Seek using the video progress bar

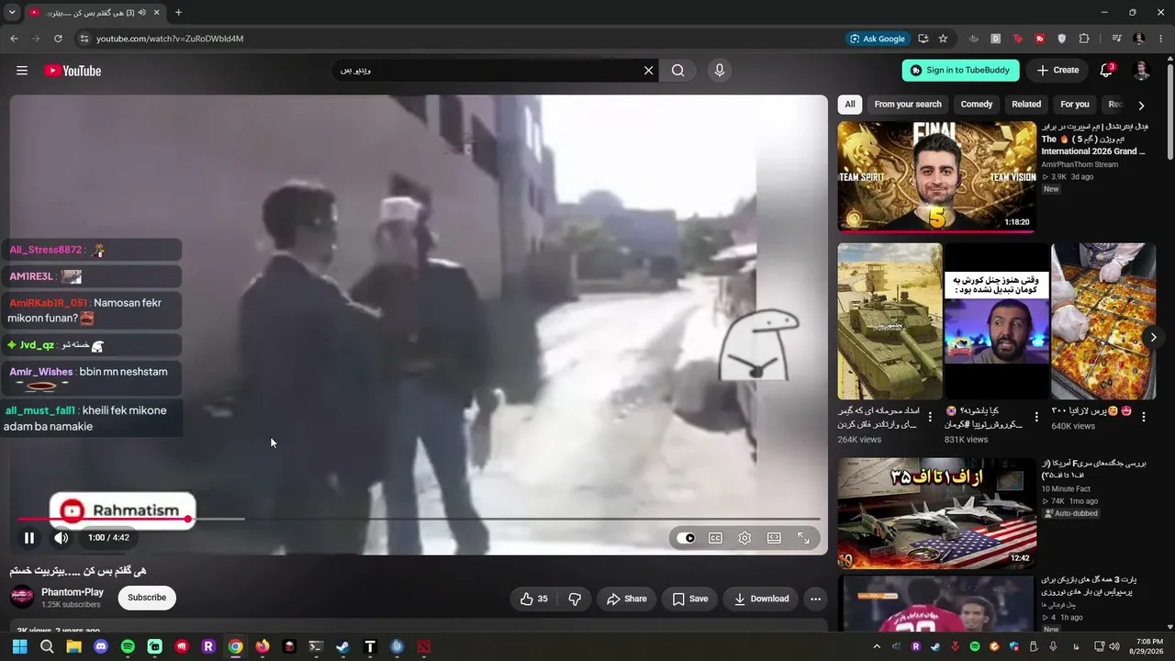(419, 520)
